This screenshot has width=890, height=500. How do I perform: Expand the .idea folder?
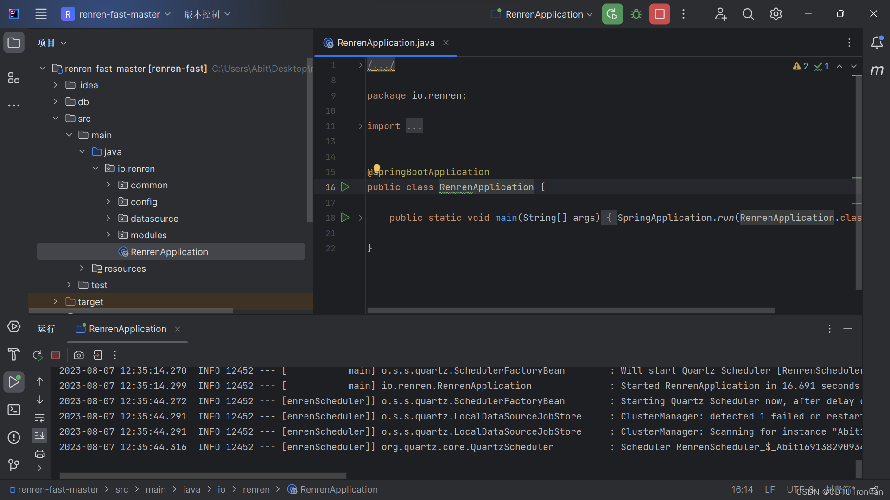[x=56, y=85]
